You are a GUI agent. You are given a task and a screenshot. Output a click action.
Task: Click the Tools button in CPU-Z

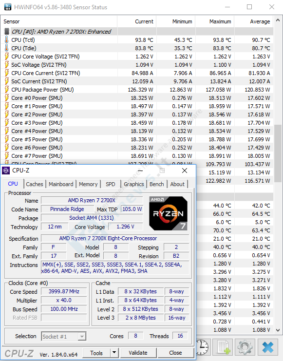96,353
